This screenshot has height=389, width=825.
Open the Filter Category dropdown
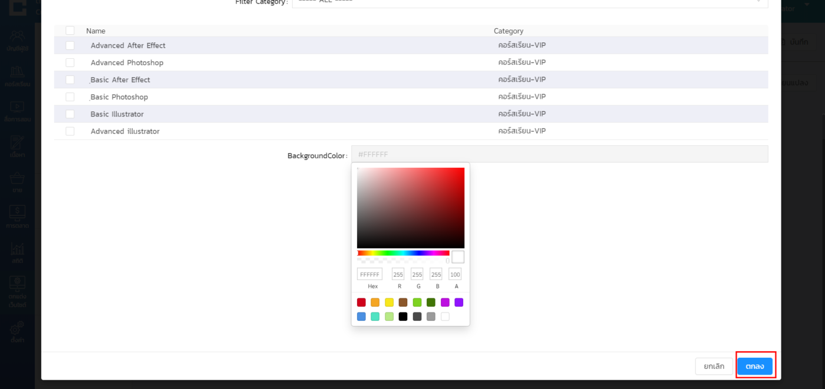click(x=529, y=2)
